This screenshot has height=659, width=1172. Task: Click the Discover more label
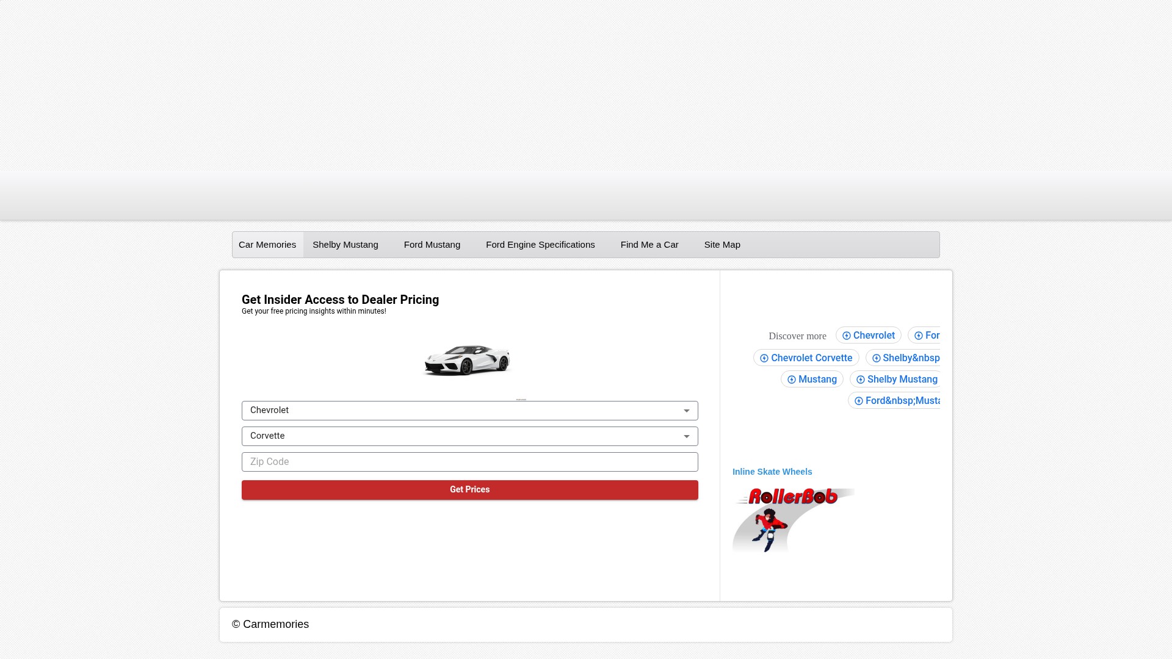click(797, 336)
